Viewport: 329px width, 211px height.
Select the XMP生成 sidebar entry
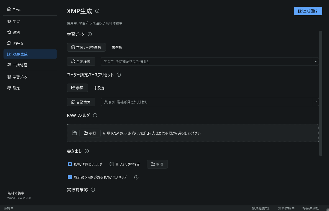coord(30,54)
